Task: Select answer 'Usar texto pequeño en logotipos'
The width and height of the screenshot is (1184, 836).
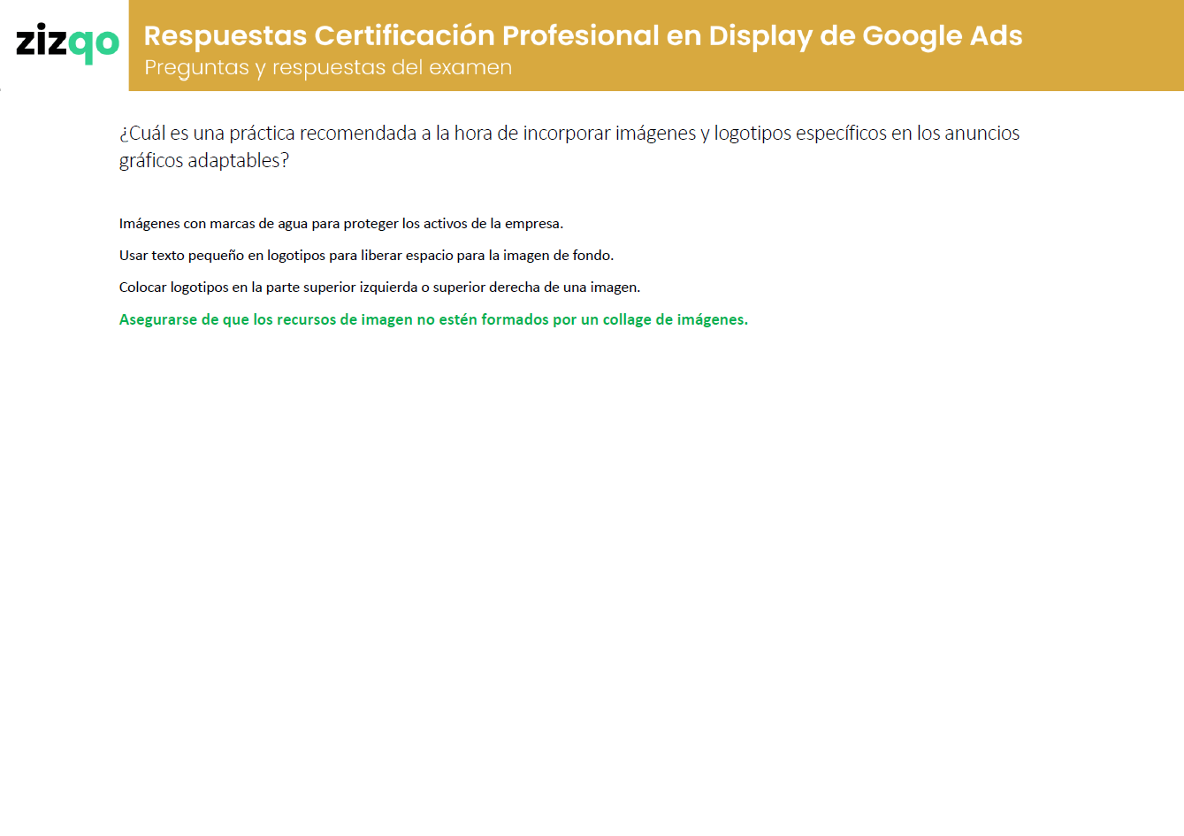Action: tap(366, 256)
